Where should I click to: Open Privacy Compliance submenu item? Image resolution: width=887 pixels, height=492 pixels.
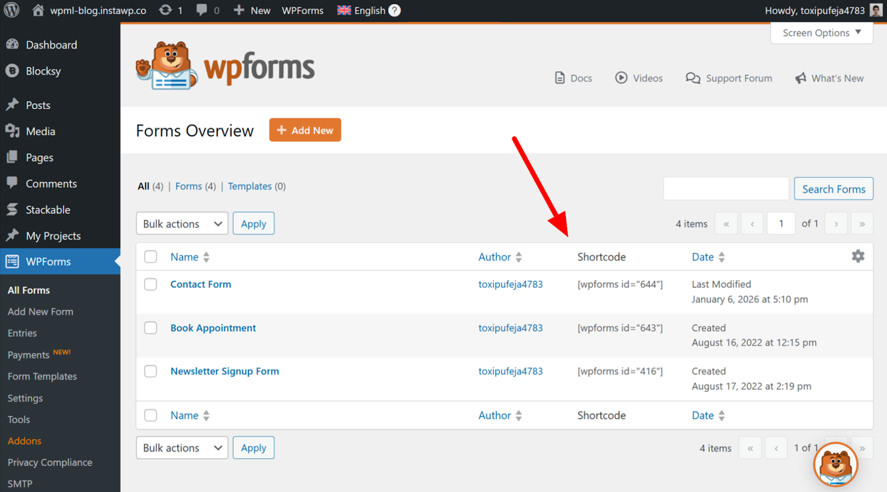click(x=50, y=462)
